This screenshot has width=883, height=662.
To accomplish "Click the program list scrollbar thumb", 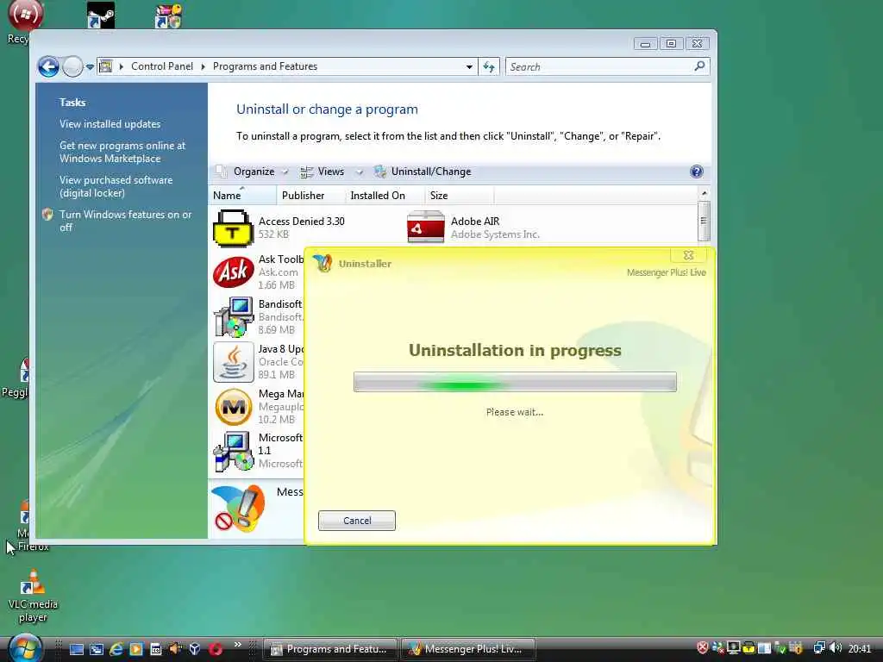I will pos(704,221).
